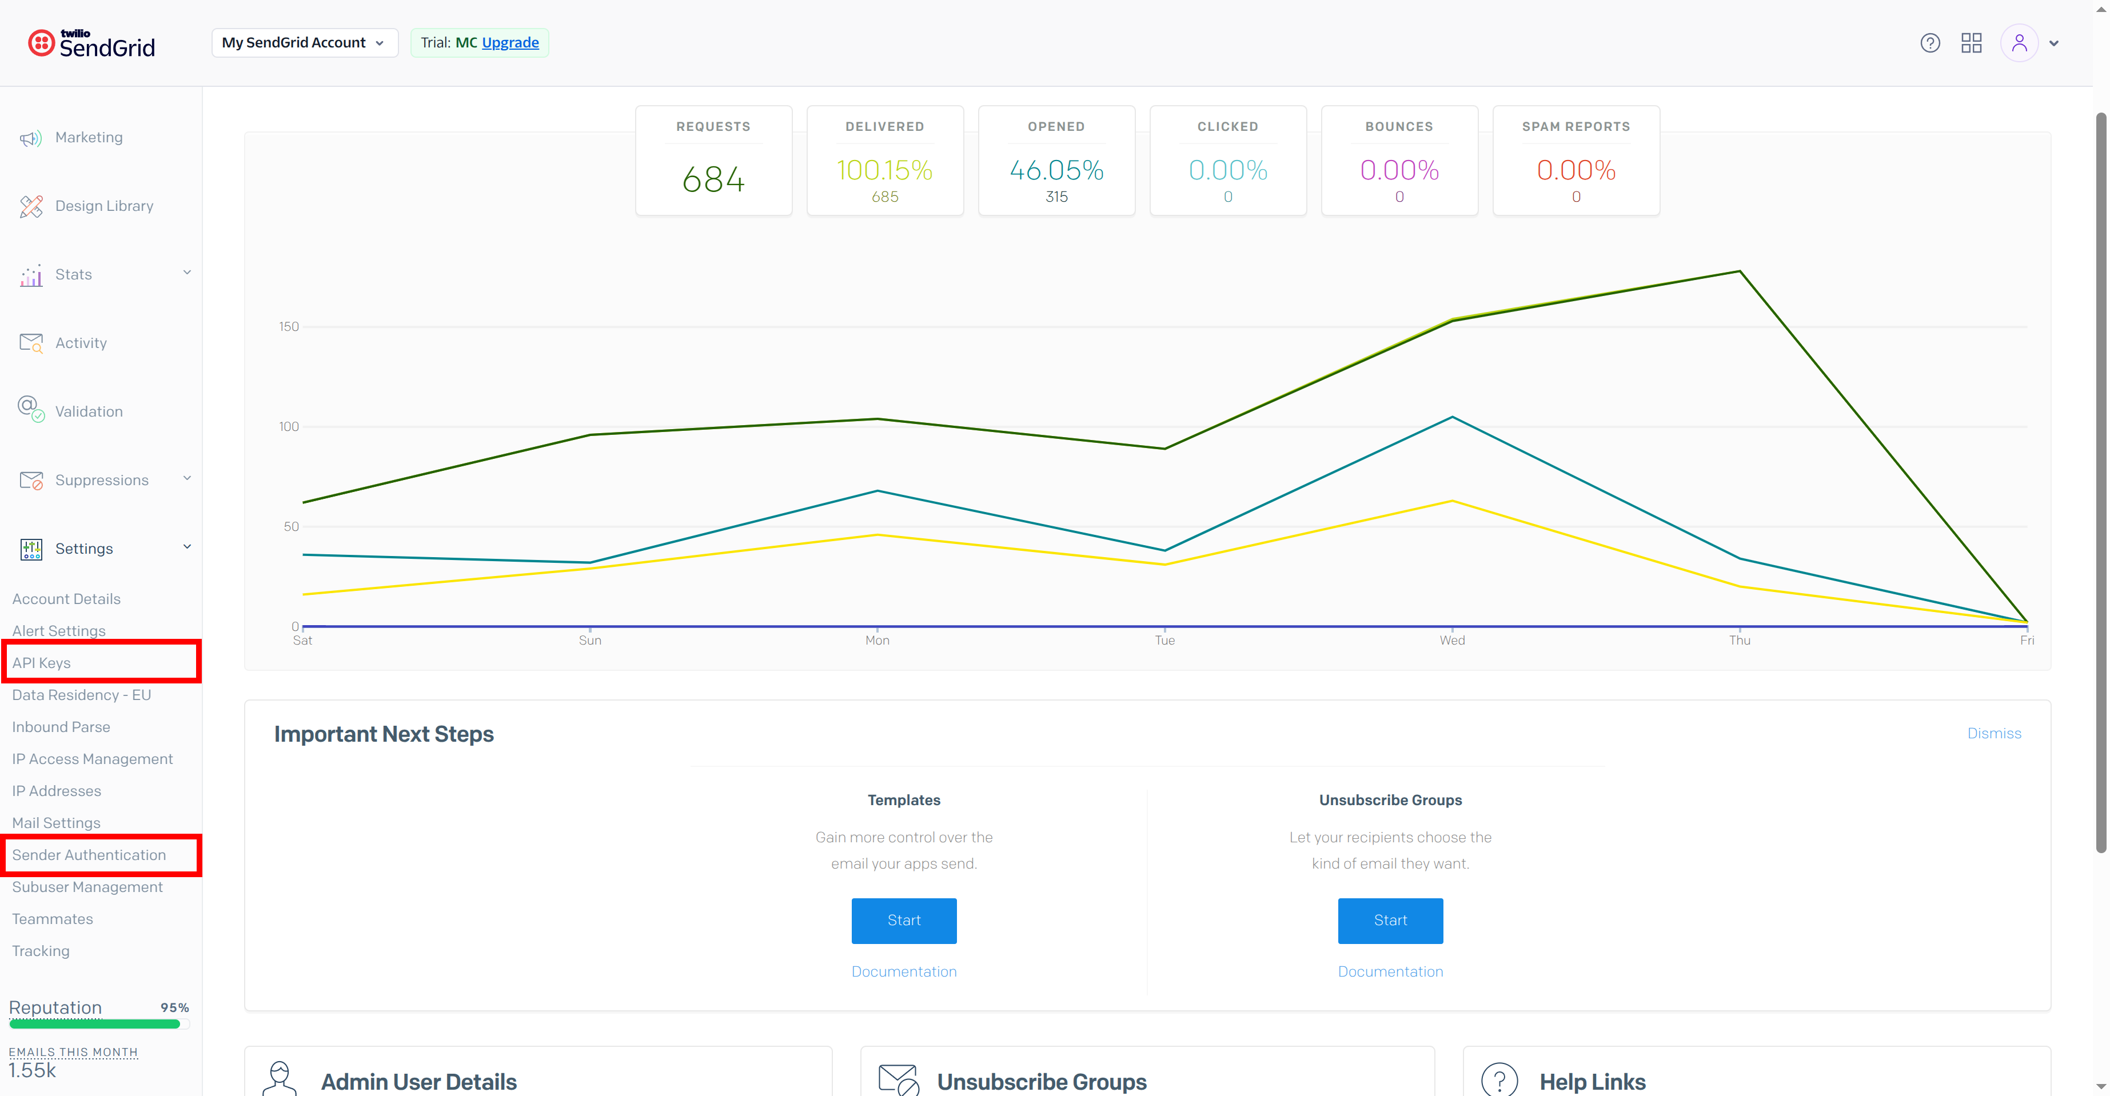Click the Validation at-sign icon
Screen dimensions: 2110x1096
tap(31, 409)
